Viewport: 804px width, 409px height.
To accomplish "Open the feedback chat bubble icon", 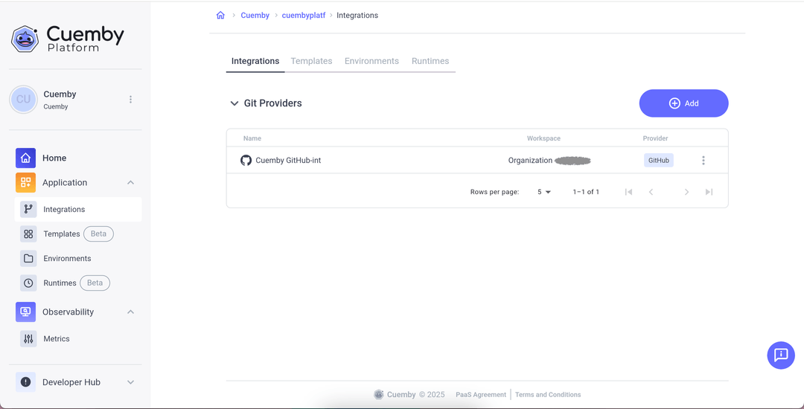I will [780, 355].
